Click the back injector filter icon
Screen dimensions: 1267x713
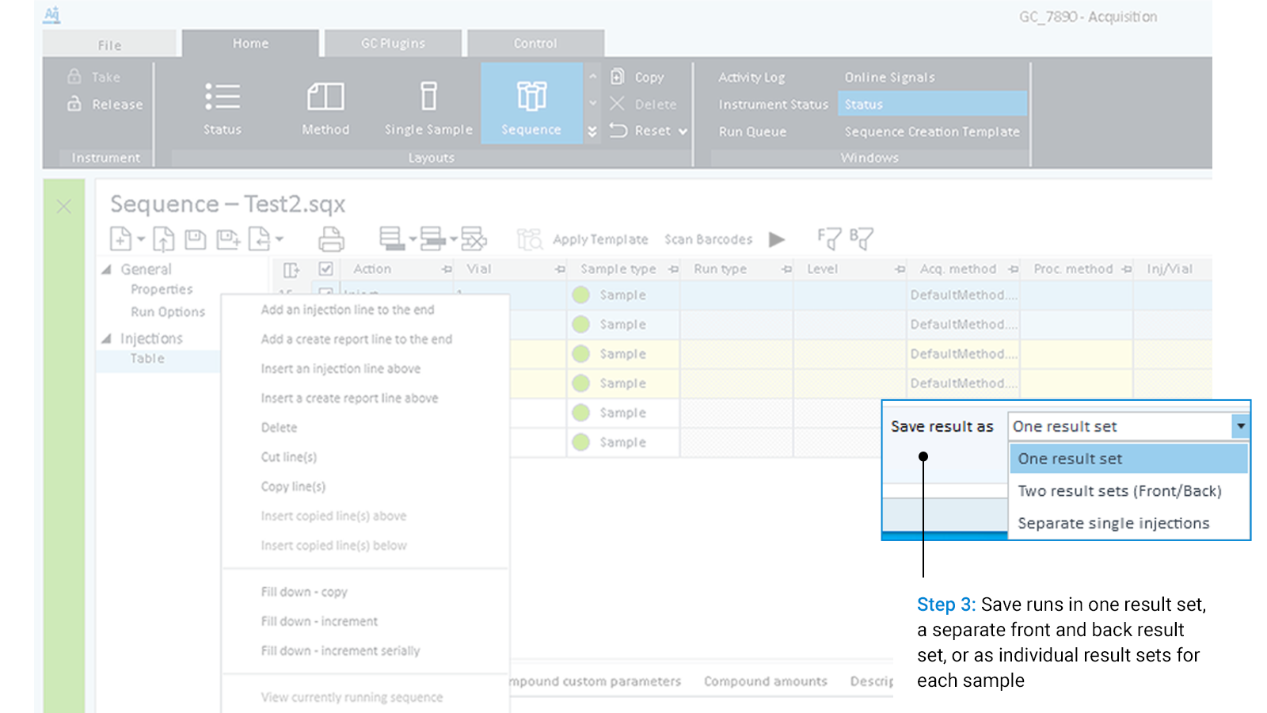[x=861, y=238]
